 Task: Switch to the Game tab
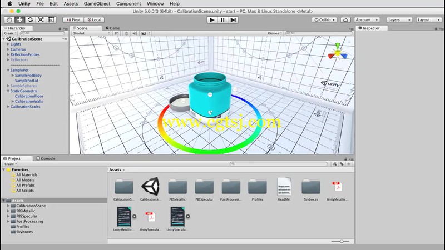pos(113,28)
